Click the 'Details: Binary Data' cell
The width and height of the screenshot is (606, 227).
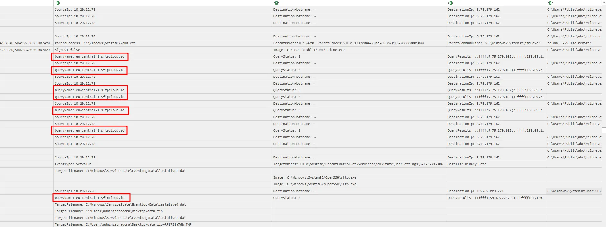point(467,164)
